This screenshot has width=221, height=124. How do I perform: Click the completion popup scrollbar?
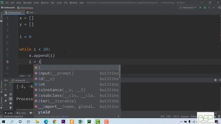pyautogui.click(x=120, y=71)
